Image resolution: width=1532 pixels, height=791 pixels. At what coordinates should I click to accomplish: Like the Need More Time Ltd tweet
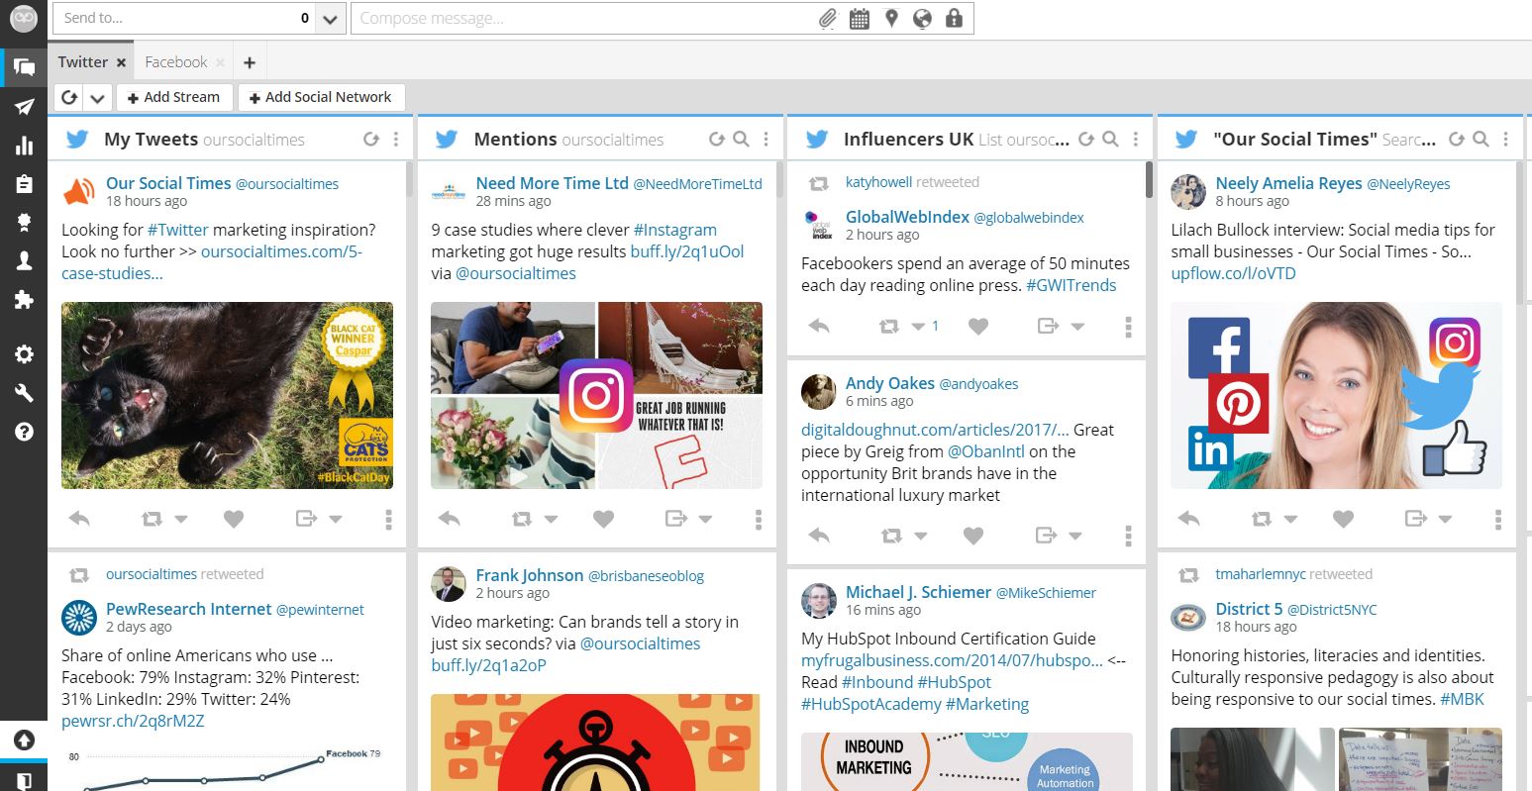point(603,519)
